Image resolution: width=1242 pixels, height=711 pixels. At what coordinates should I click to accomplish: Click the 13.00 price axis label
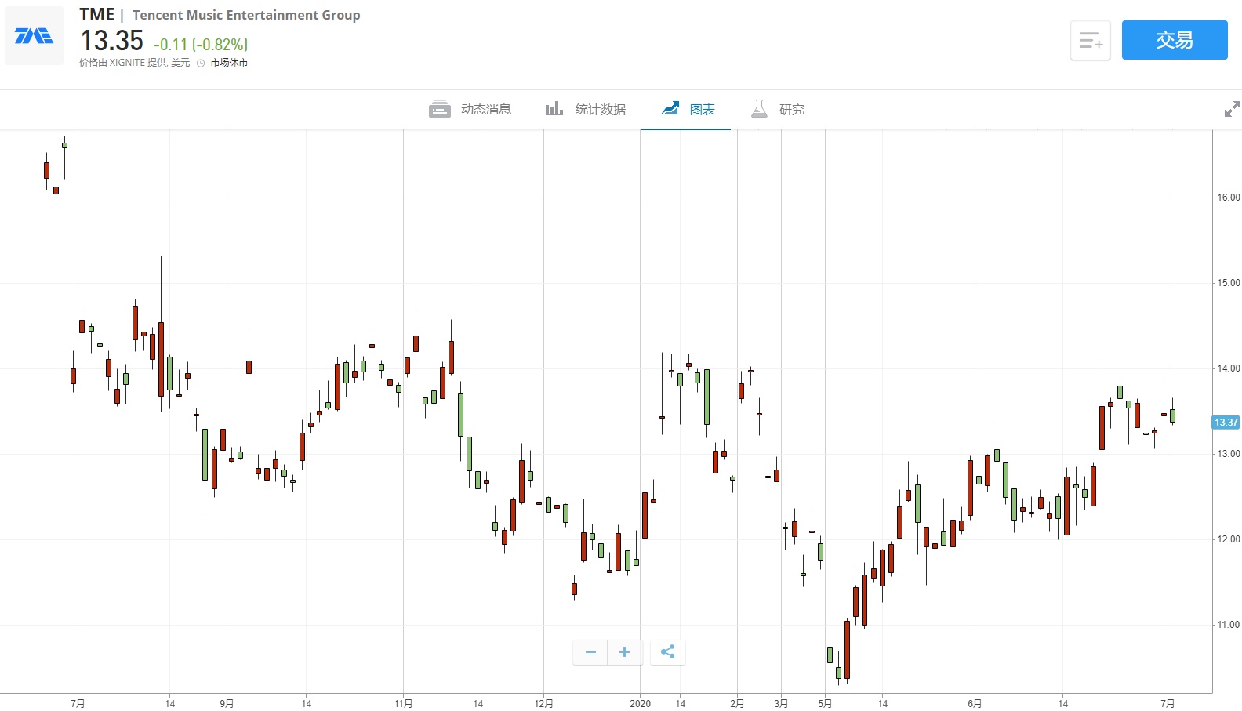point(1229,454)
